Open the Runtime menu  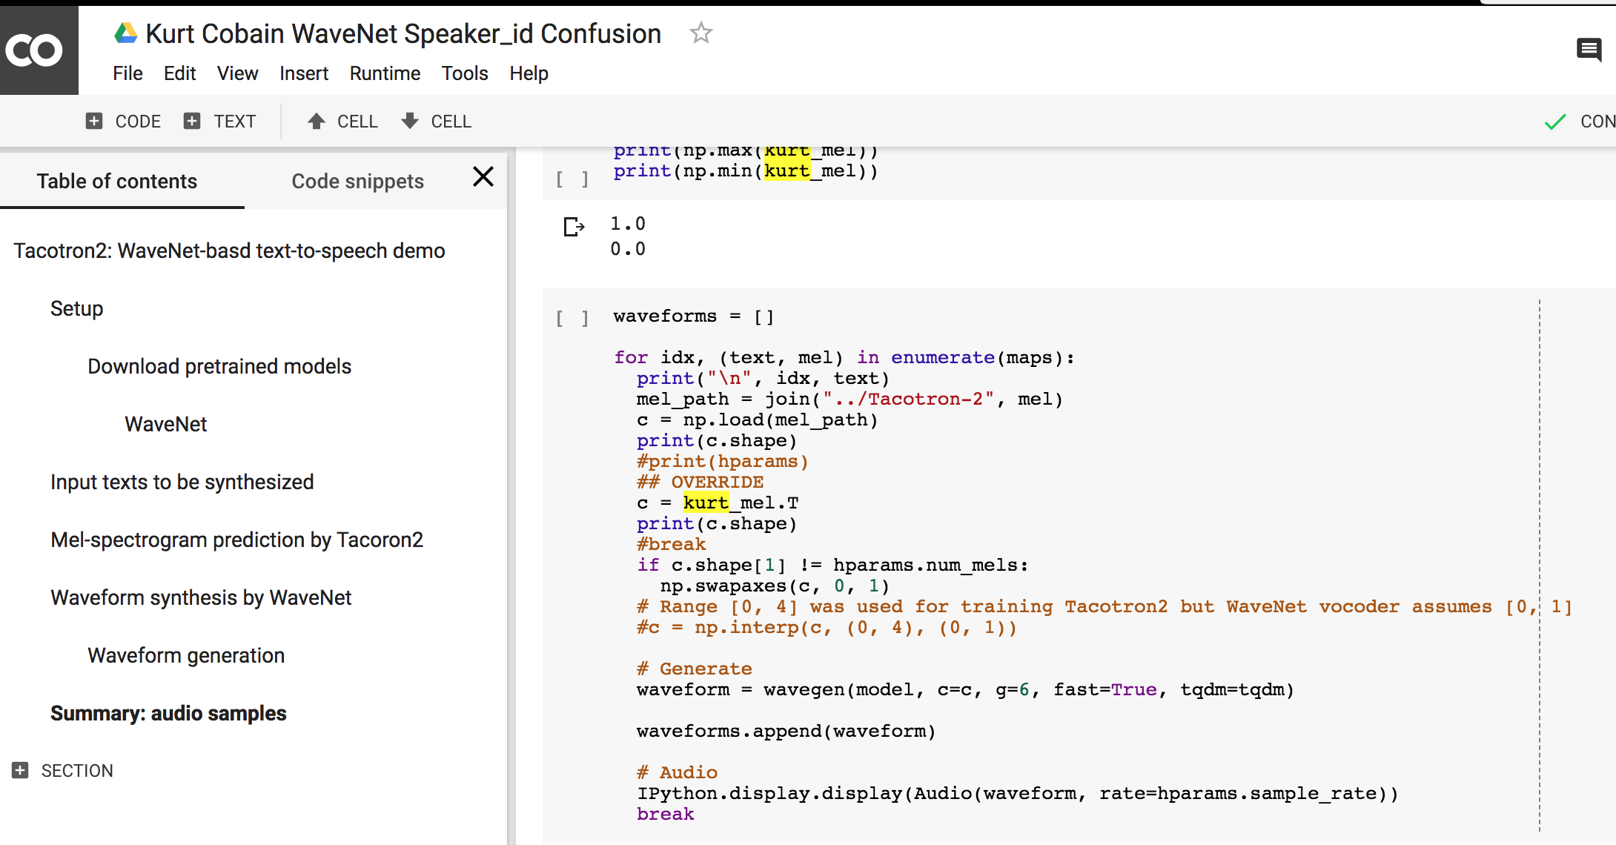[385, 73]
